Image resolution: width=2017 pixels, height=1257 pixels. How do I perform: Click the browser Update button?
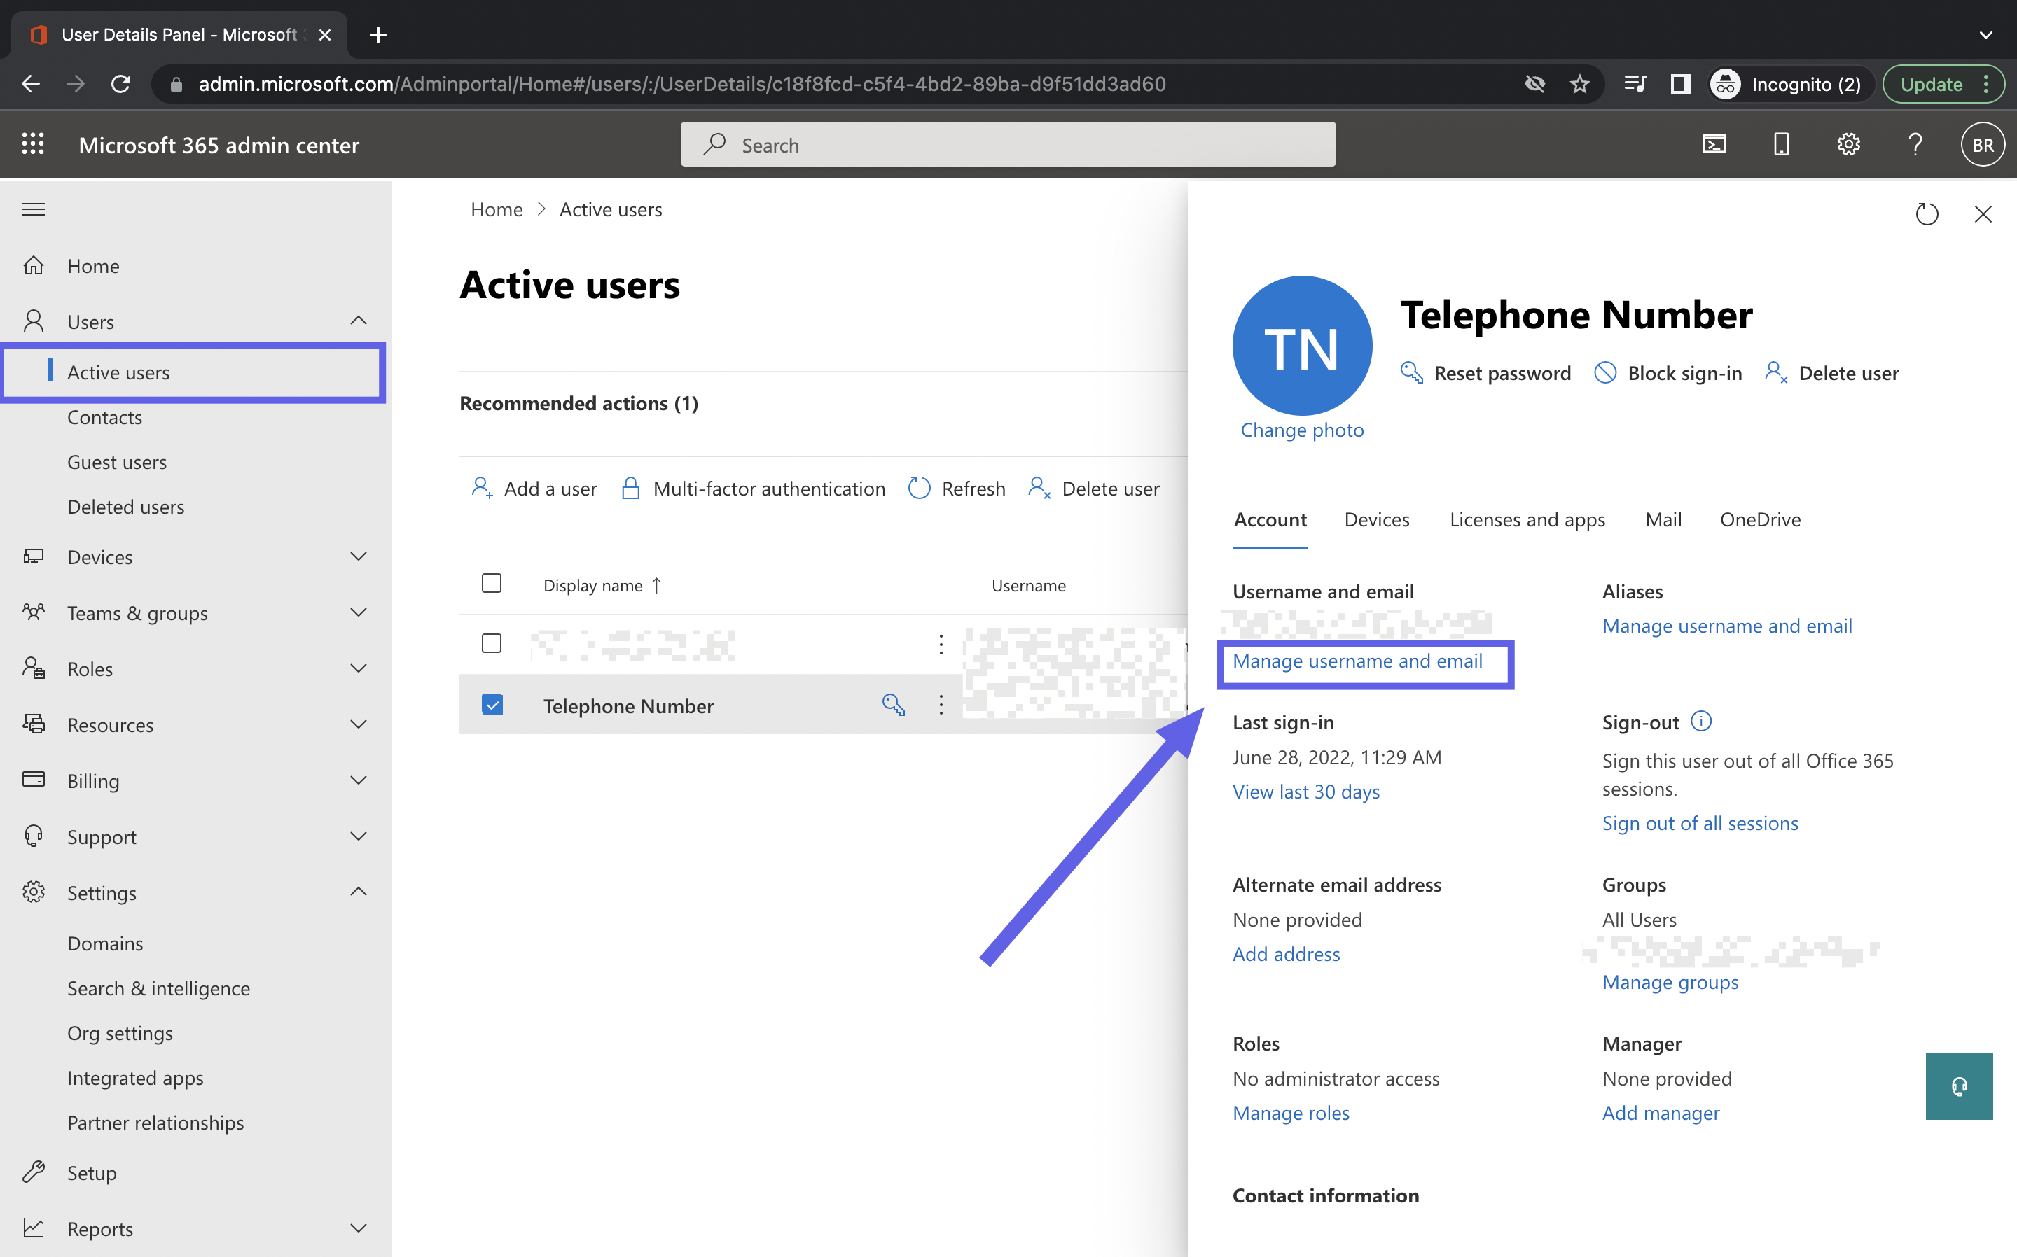pyautogui.click(x=1942, y=84)
